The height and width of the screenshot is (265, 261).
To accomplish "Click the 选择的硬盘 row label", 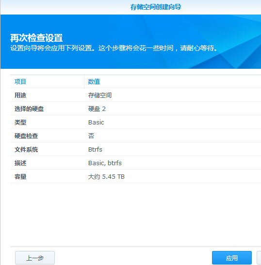I will (29, 109).
